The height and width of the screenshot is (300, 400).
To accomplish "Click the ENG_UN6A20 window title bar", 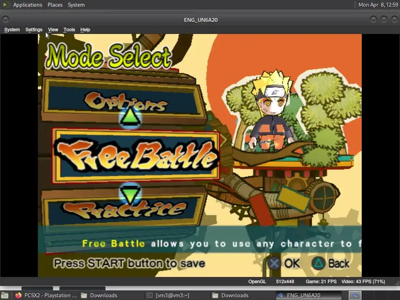I will coord(201,20).
